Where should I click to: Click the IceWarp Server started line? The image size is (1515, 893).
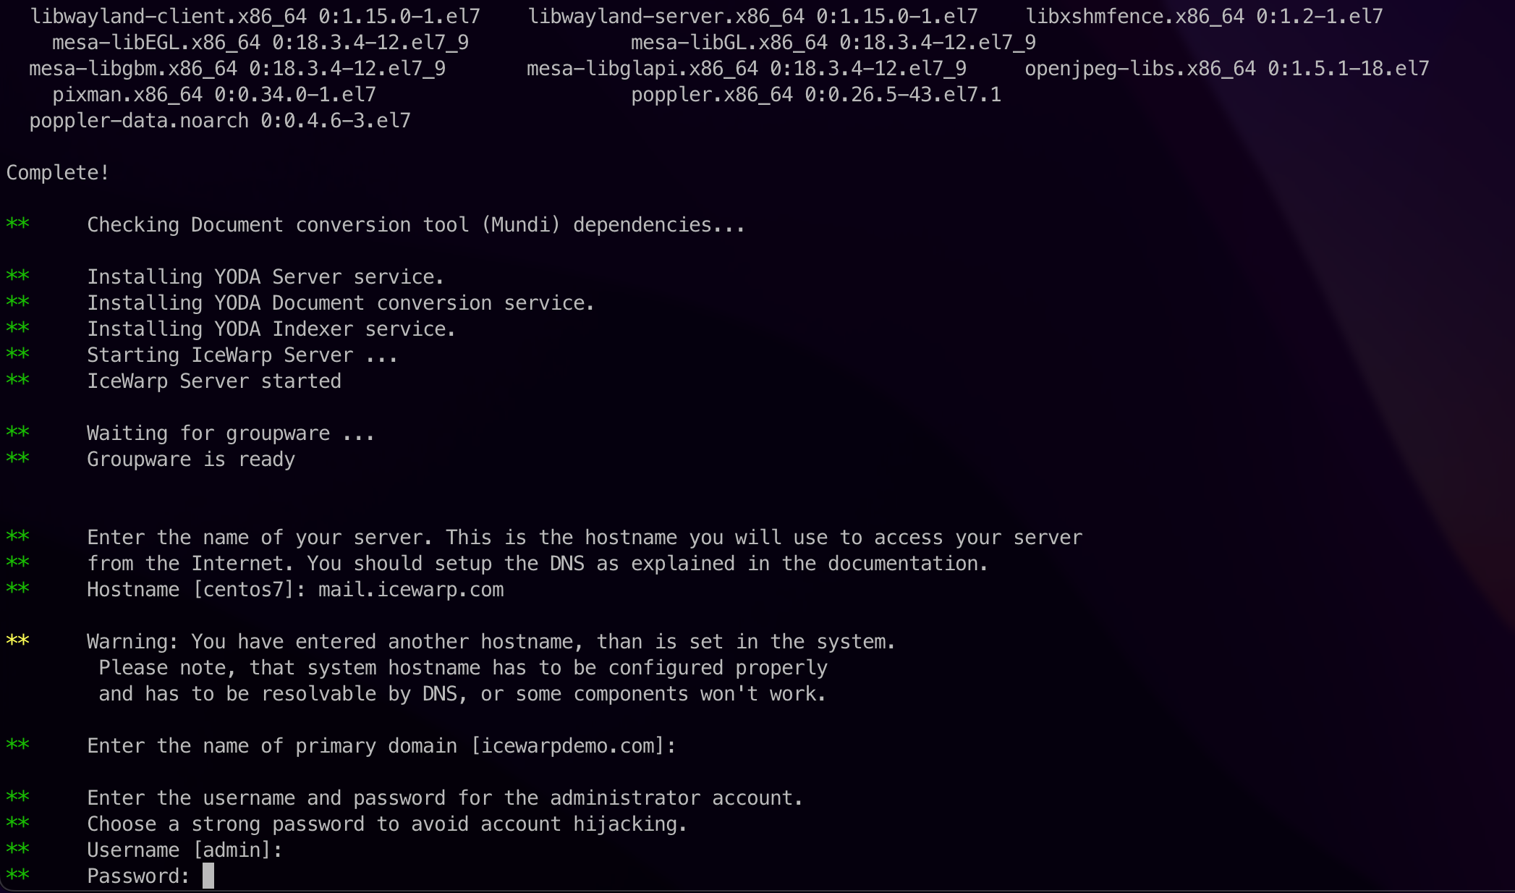214,381
